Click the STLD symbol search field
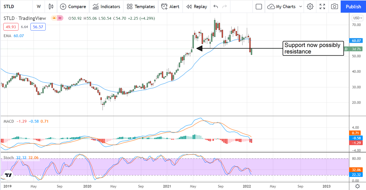366x190 pixels. (15, 6)
